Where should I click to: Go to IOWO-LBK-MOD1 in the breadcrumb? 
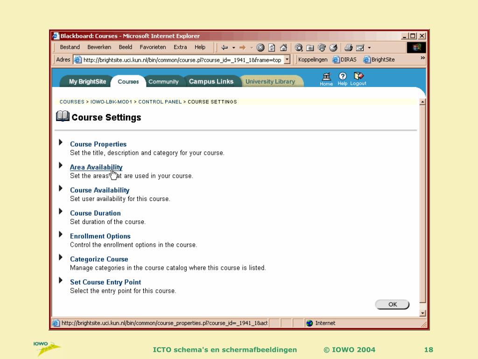tap(111, 101)
